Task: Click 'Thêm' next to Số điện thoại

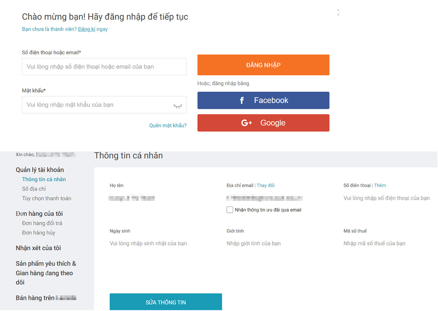Action: coord(380,185)
